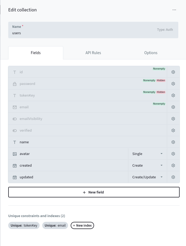This screenshot has height=246, width=186.
Task: Open email field settings gear
Action: (173, 107)
